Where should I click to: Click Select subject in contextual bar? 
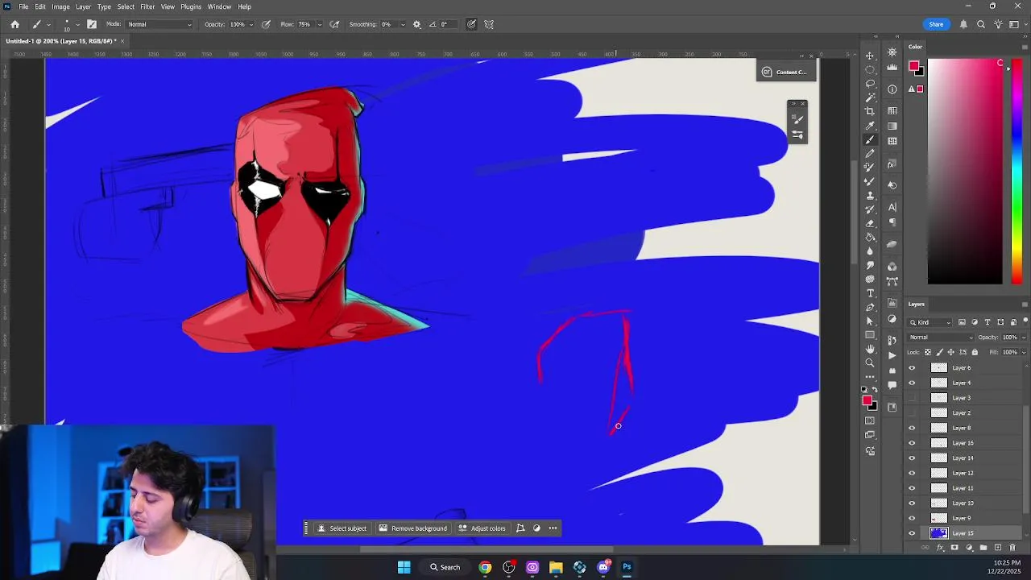click(342, 528)
